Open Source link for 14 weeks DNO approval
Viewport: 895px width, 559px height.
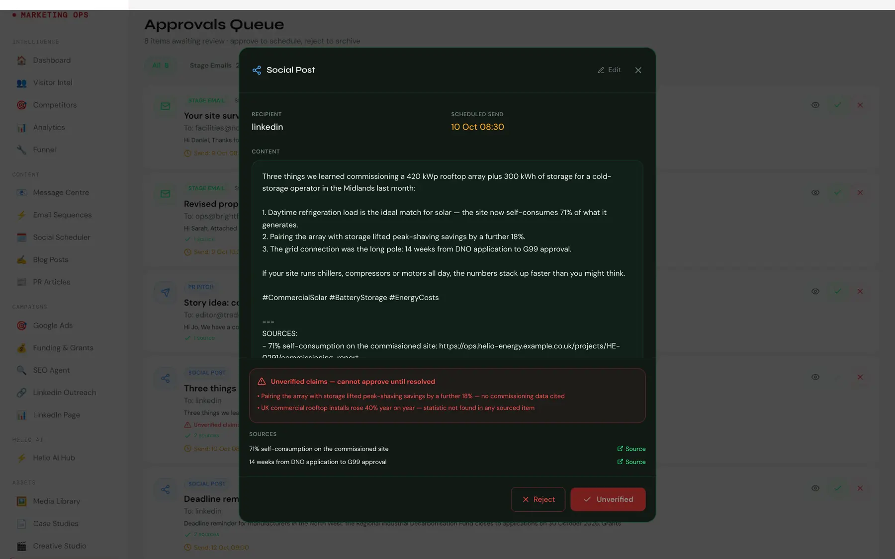[631, 462]
